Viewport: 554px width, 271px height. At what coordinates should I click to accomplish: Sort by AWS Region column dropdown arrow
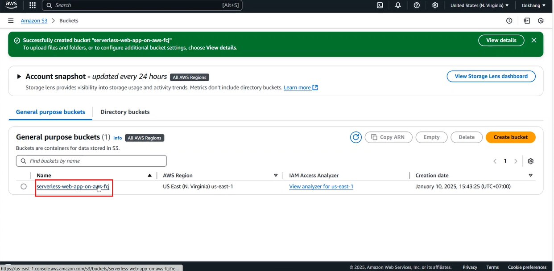(x=276, y=176)
